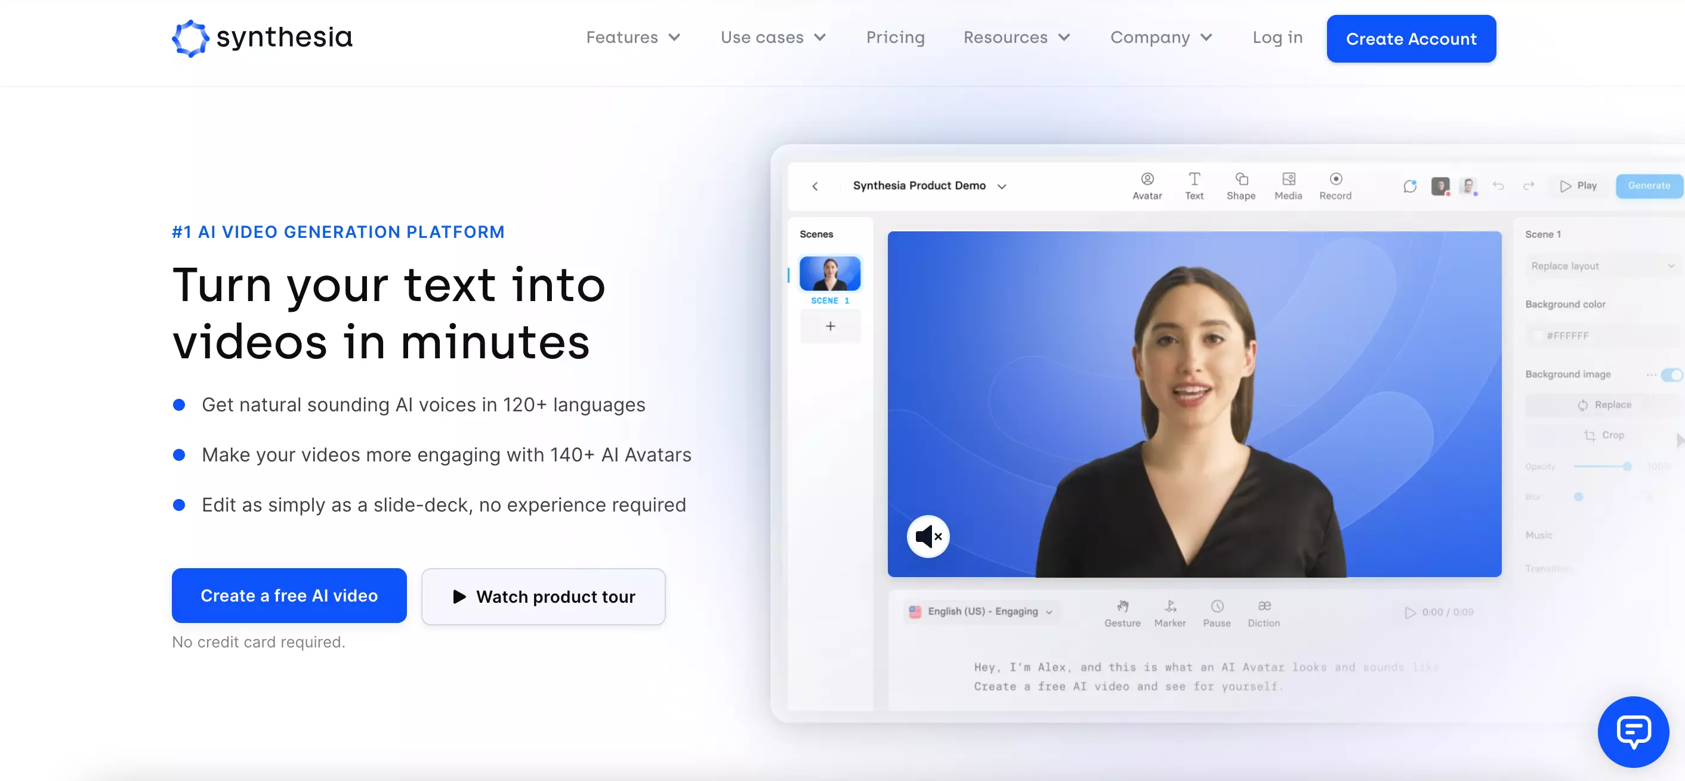This screenshot has width=1685, height=781.
Task: Click Create a free AI video button
Action: click(x=289, y=595)
